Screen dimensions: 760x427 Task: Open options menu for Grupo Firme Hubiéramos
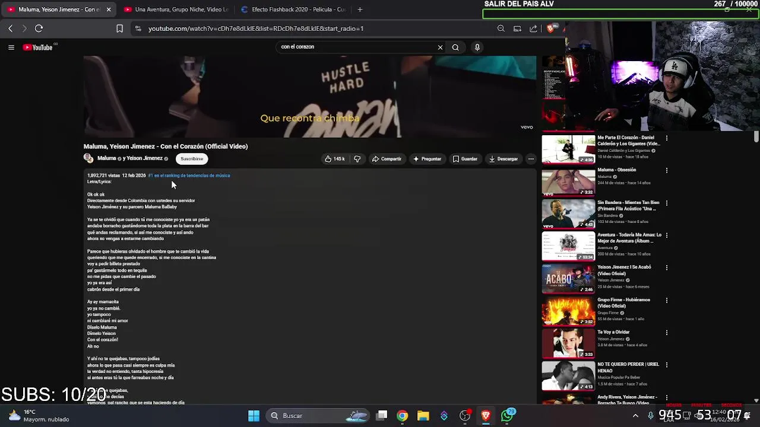pyautogui.click(x=667, y=300)
